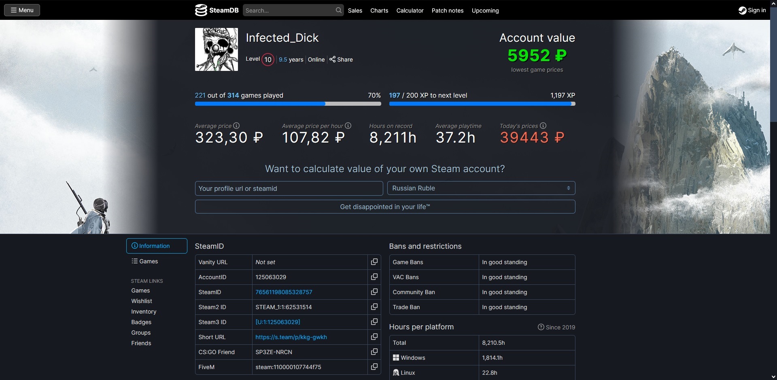Focus the profile url or steamid field
Image resolution: width=777 pixels, height=380 pixels.
(x=289, y=188)
